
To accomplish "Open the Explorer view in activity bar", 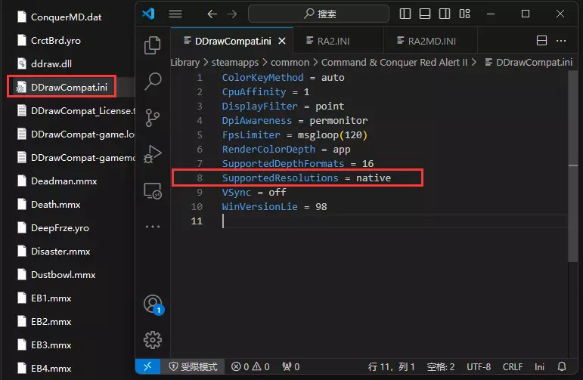I will coord(153,45).
